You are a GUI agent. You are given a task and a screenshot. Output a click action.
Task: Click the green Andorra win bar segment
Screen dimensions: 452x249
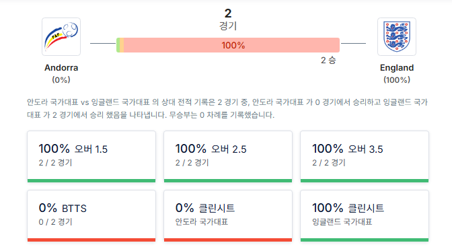pos(118,45)
